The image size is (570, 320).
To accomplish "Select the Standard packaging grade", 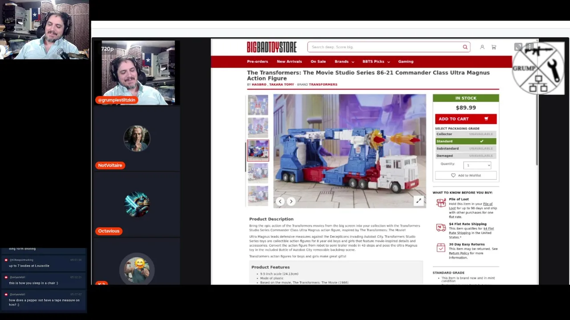I will click(466, 141).
